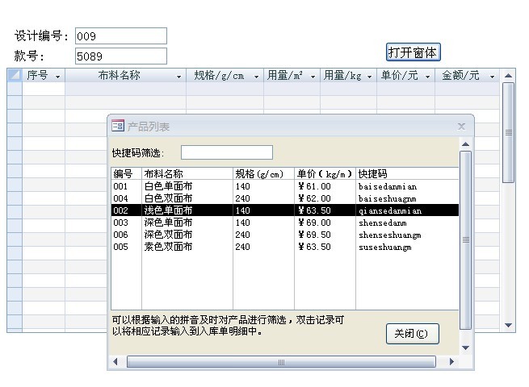529x387 pixels.
Task: Click shortcut code suseshuangm
Action: (385, 248)
